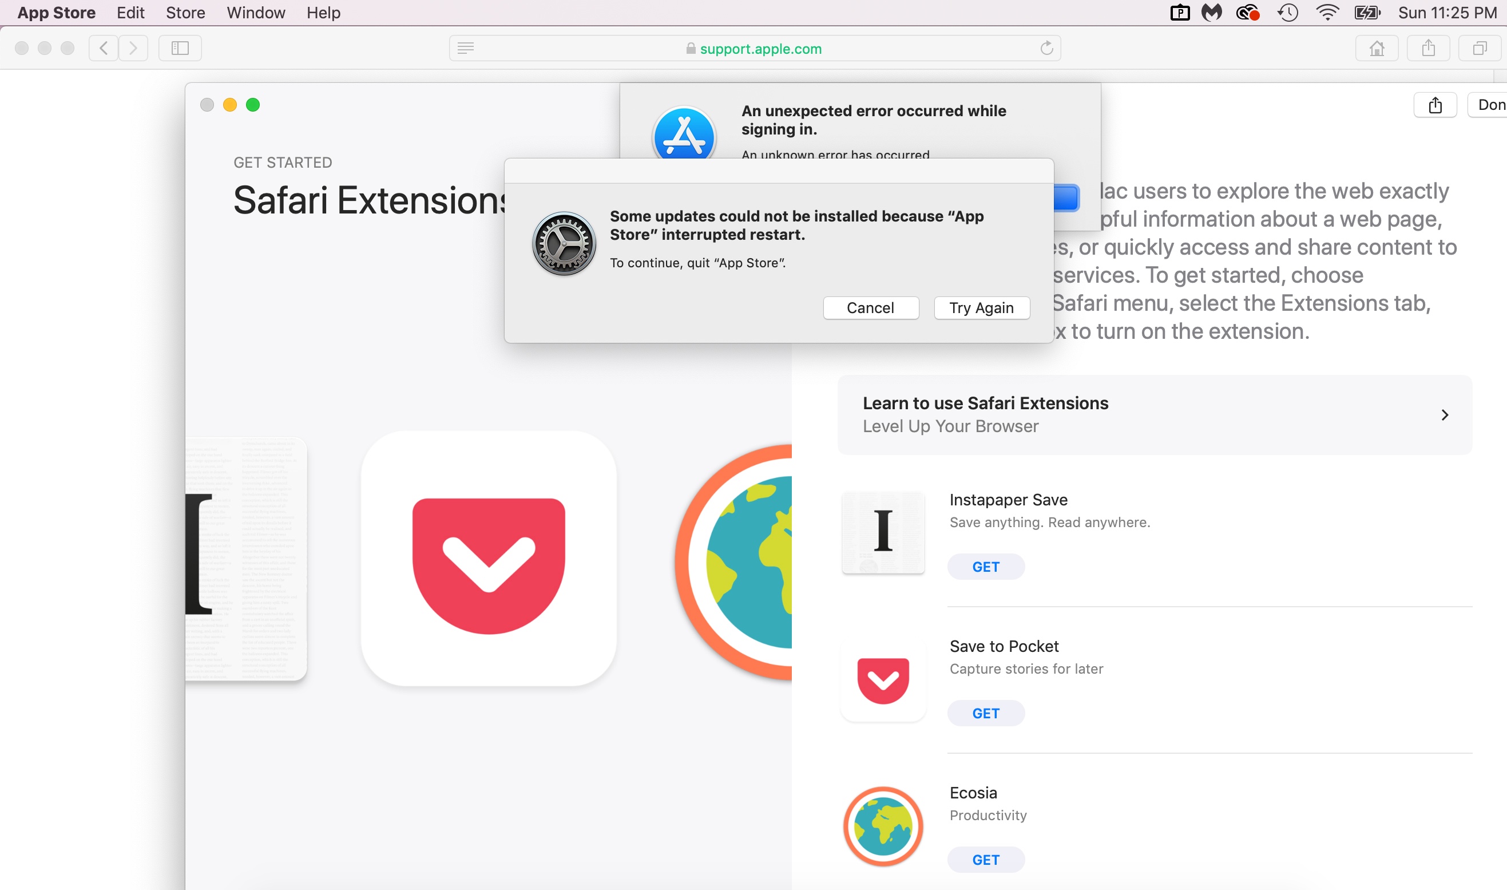Get the Instapaper Save extension
1507x890 pixels.
(985, 567)
